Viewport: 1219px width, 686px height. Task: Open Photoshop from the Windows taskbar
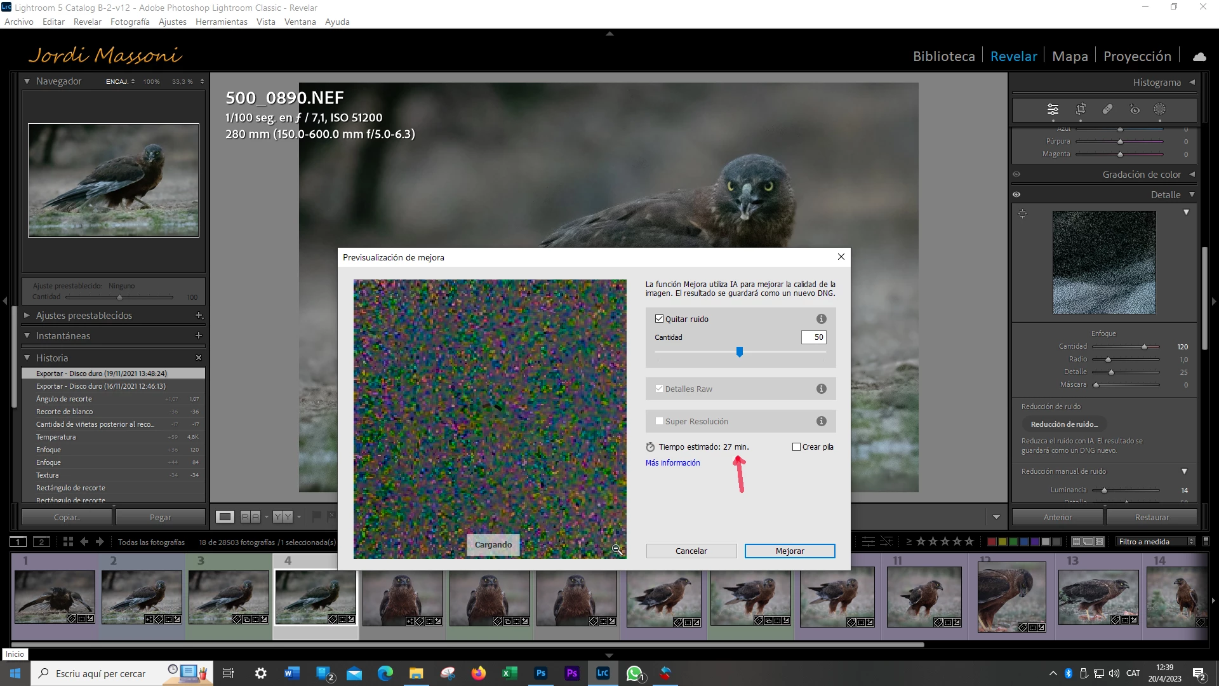coord(541,673)
